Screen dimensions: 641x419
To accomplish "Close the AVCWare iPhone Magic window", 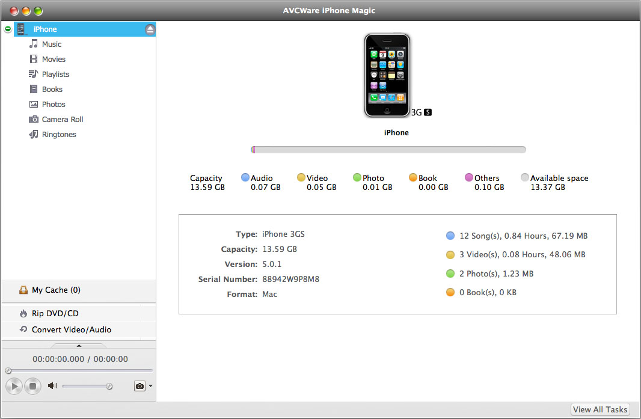I will click(x=14, y=11).
